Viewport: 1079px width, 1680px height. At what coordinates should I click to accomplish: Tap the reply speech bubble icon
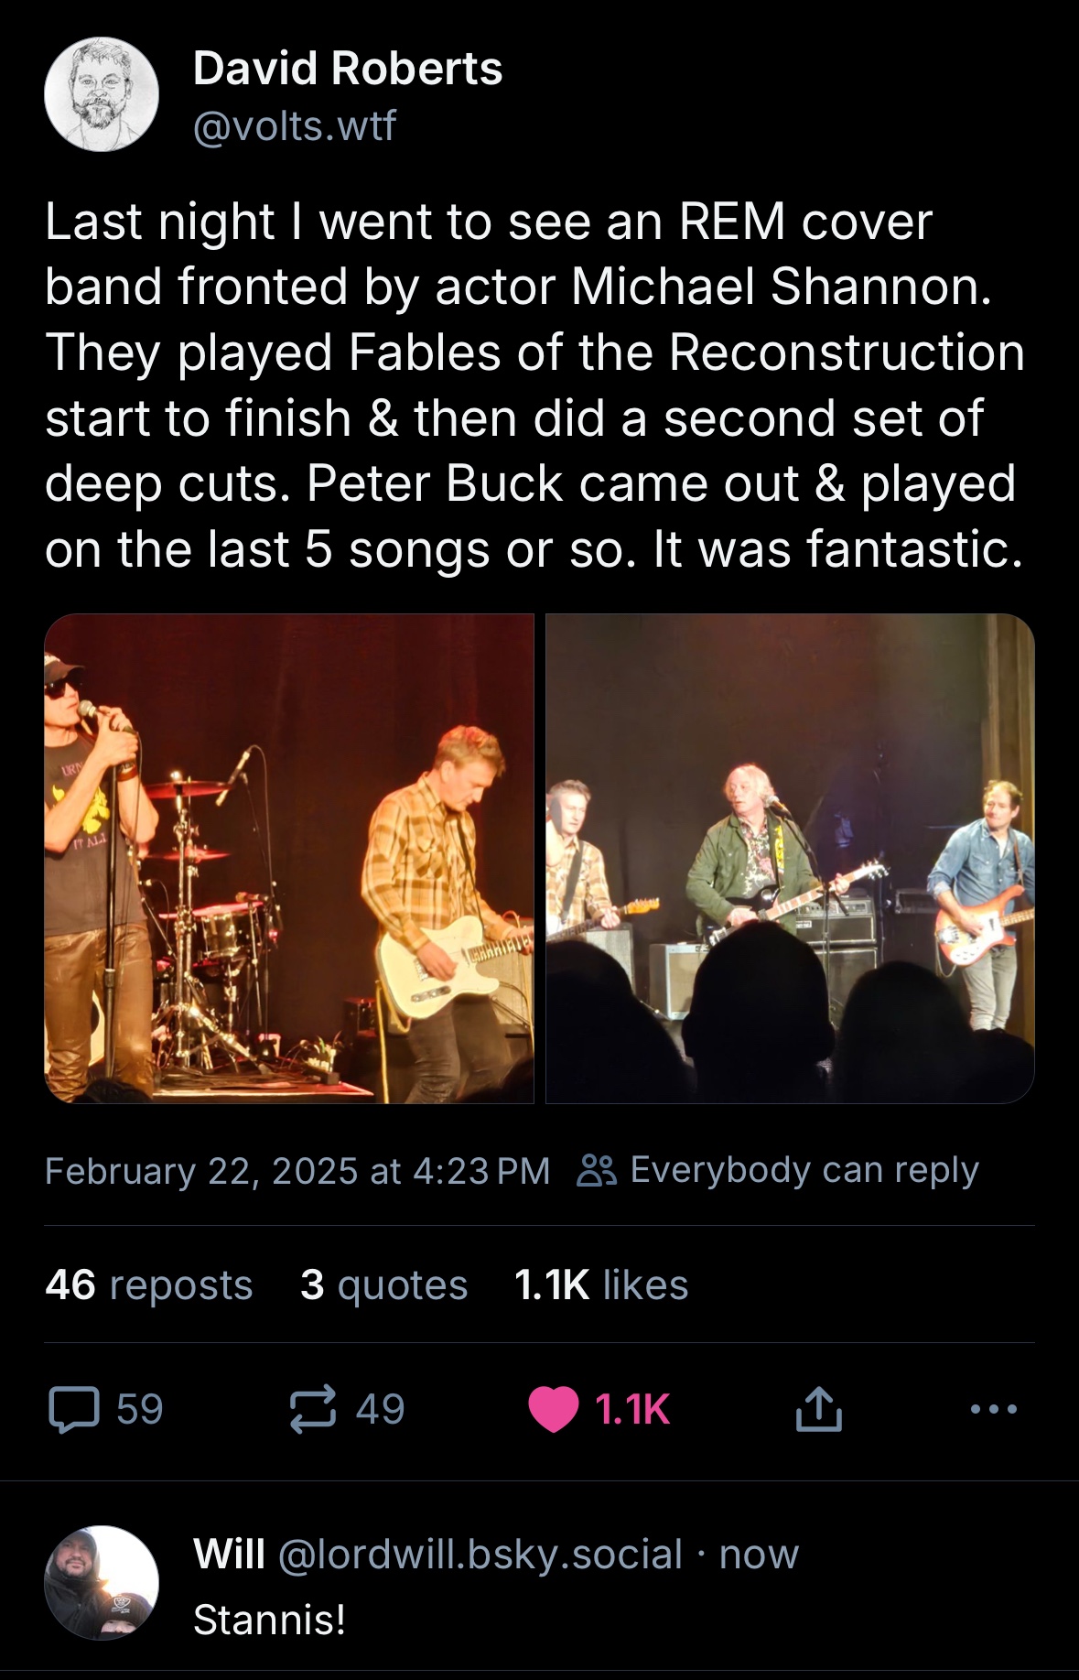74,1409
